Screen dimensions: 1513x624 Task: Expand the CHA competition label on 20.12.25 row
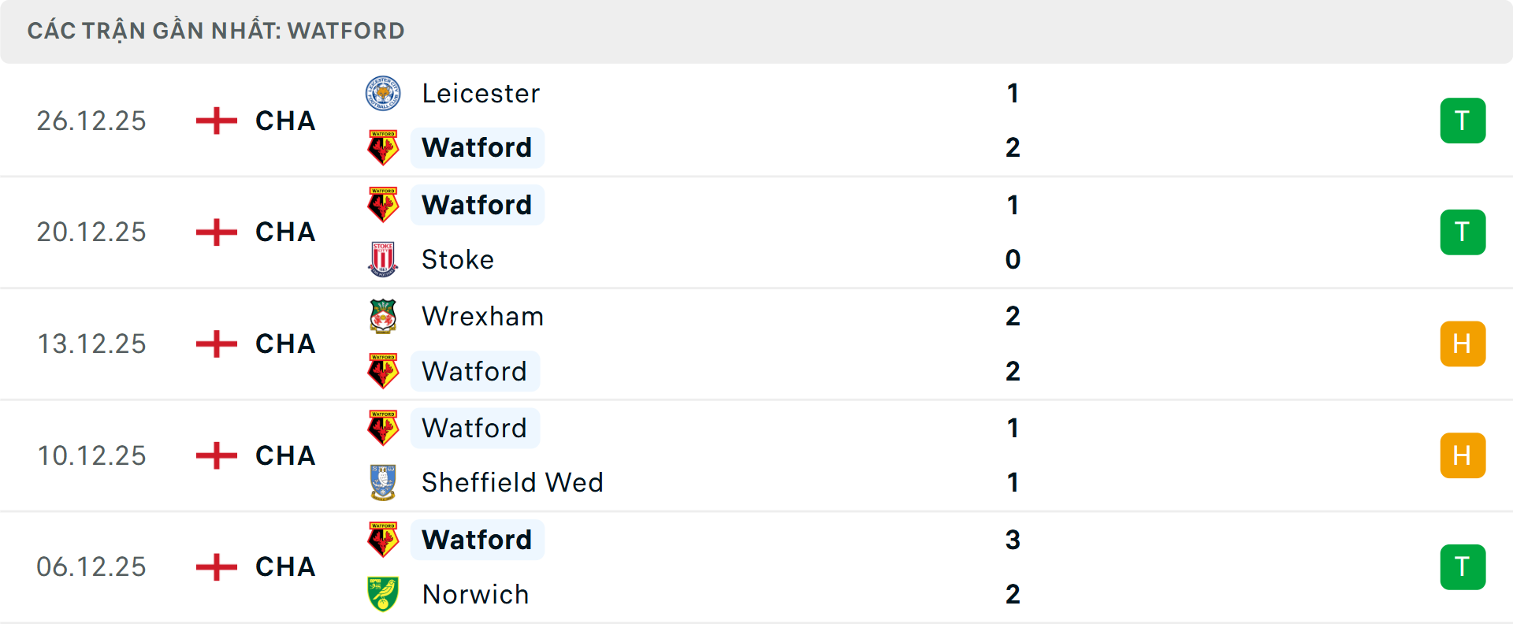285,232
